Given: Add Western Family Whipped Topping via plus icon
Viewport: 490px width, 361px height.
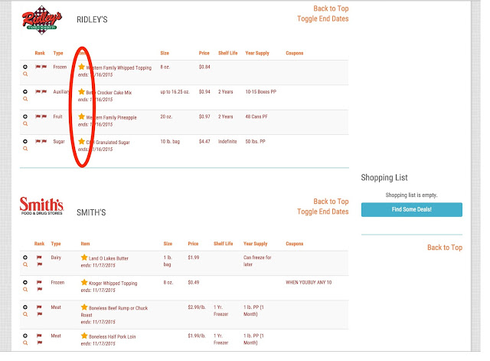Looking at the screenshot, I should tap(25, 67).
